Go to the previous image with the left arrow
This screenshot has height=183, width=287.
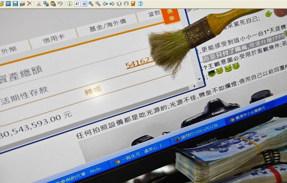[x=105, y=4]
